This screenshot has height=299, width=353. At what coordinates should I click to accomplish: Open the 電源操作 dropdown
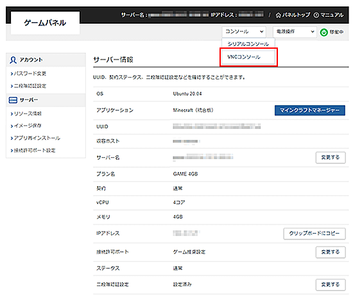point(295,31)
